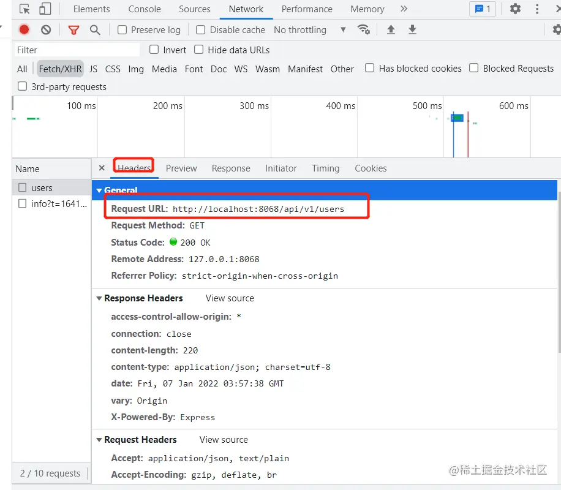Screen dimensions: 561x490
Task: Click the Name column header
Action: point(51,168)
